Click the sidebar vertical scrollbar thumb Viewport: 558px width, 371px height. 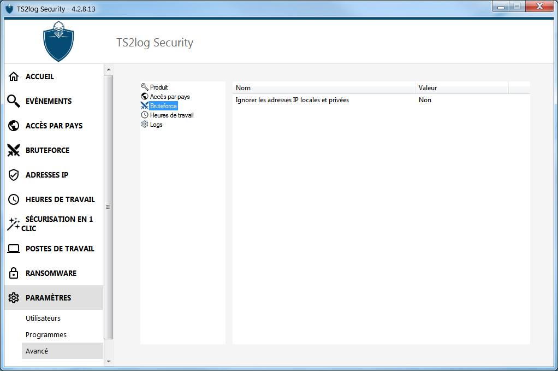tap(109, 207)
